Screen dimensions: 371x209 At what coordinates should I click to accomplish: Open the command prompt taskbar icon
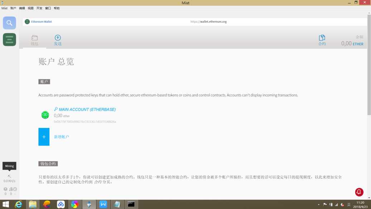[x=131, y=204]
